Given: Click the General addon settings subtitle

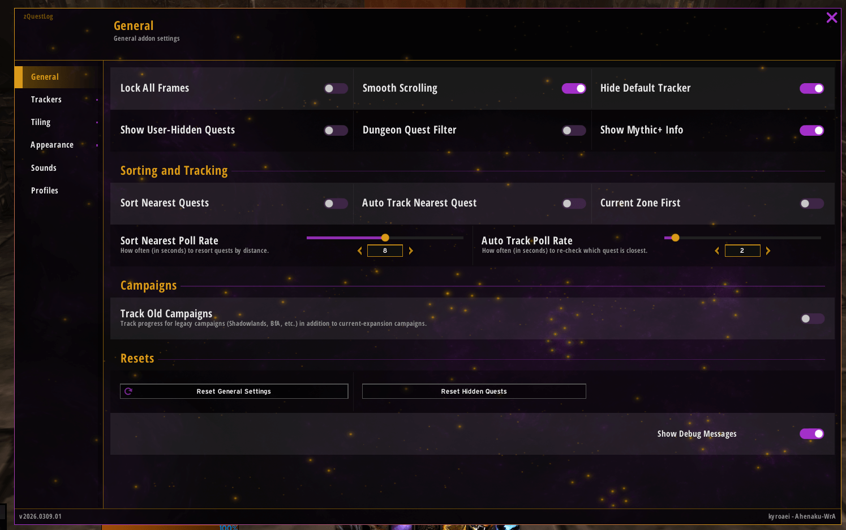Looking at the screenshot, I should 147,38.
